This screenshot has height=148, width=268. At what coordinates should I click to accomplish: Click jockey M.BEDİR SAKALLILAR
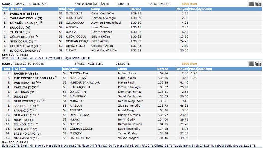(85, 83)
